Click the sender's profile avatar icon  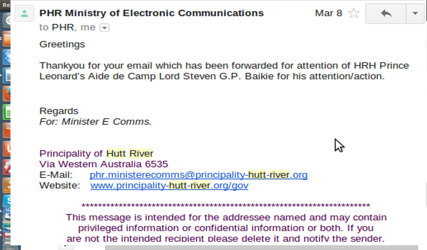[x=24, y=14]
